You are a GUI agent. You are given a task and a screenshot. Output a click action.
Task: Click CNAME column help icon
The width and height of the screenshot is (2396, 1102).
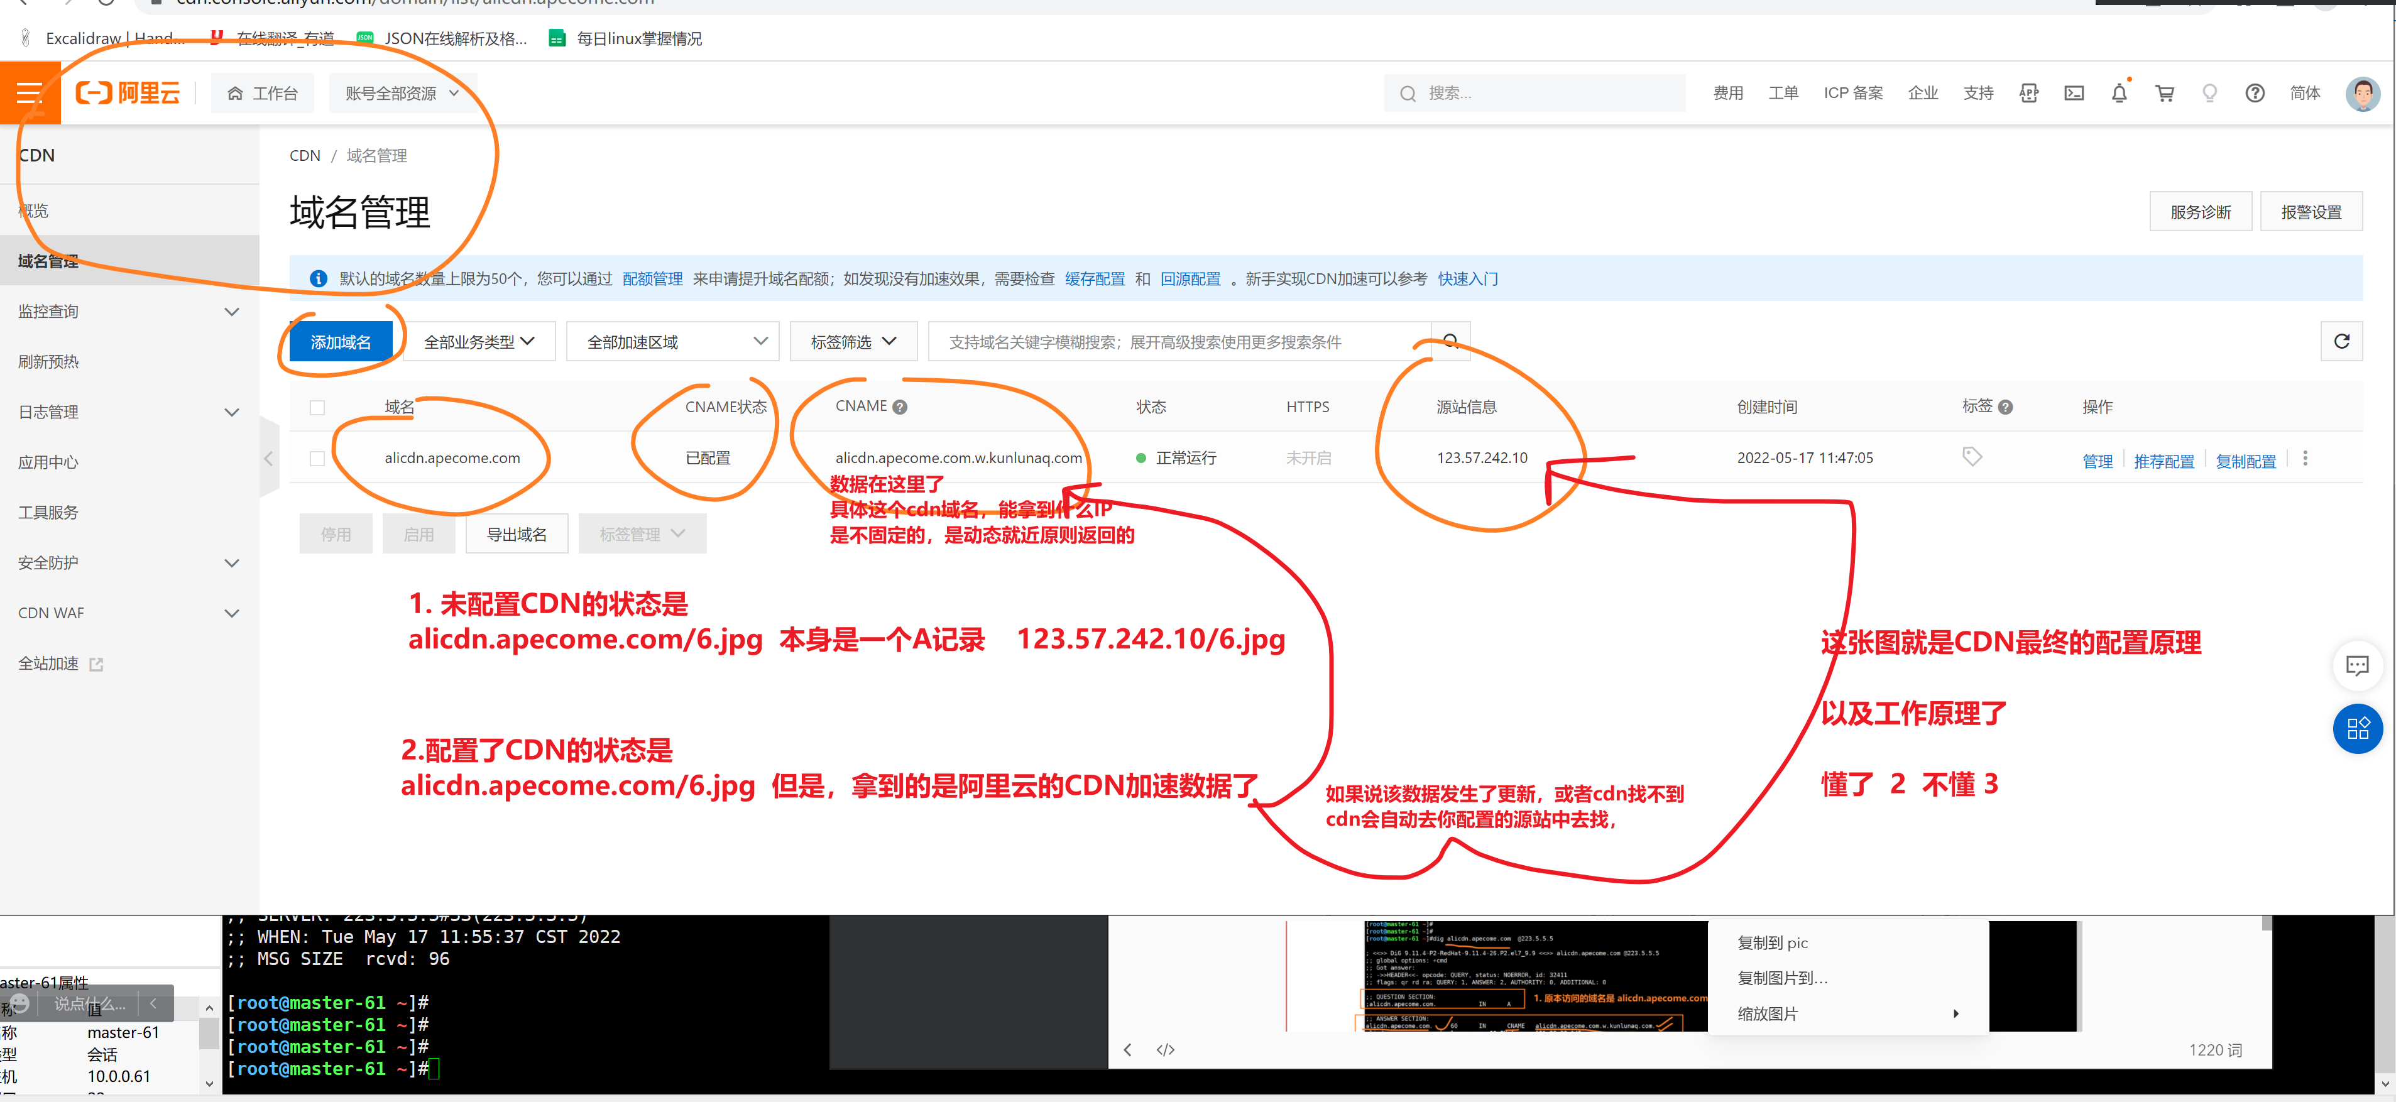pyautogui.click(x=899, y=406)
